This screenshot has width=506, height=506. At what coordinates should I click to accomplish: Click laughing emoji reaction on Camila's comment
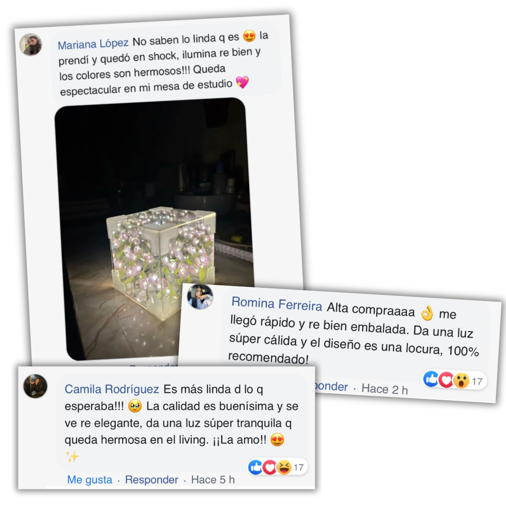click(x=284, y=467)
